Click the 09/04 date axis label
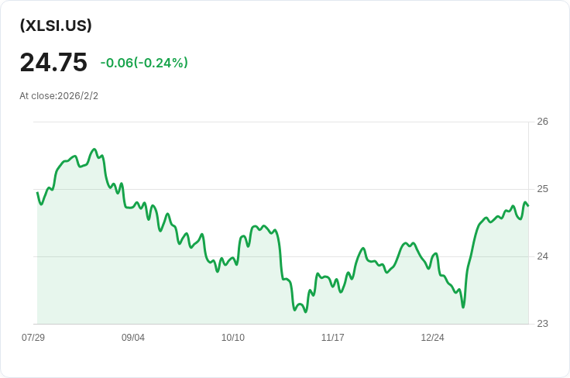The width and height of the screenshot is (570, 378). pyautogui.click(x=133, y=338)
